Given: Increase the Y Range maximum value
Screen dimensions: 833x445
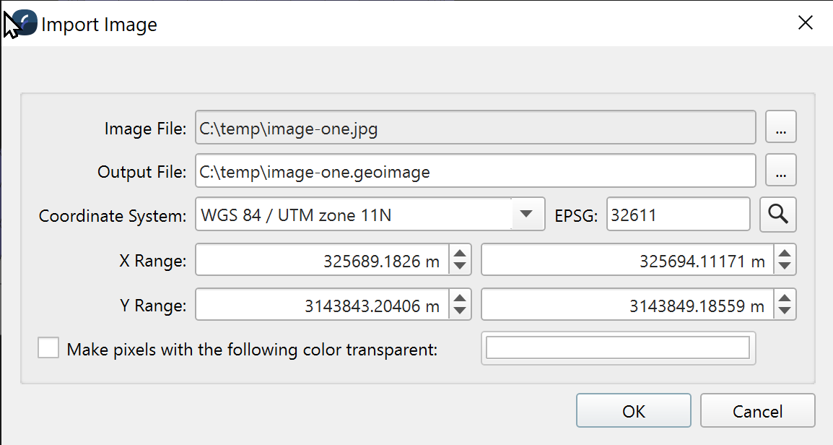Looking at the screenshot, I should (x=785, y=298).
